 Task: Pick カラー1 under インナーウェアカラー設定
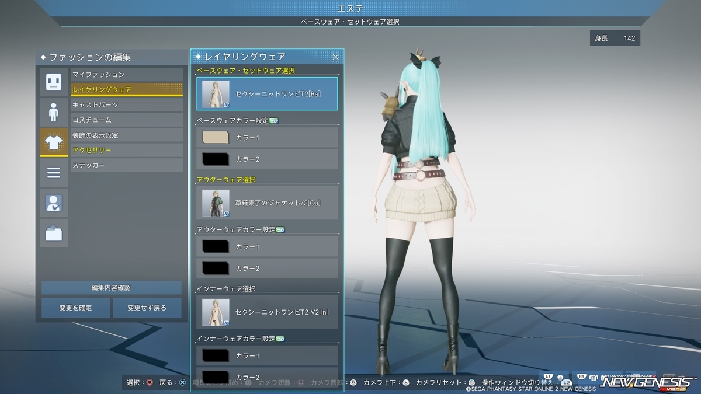(x=267, y=356)
